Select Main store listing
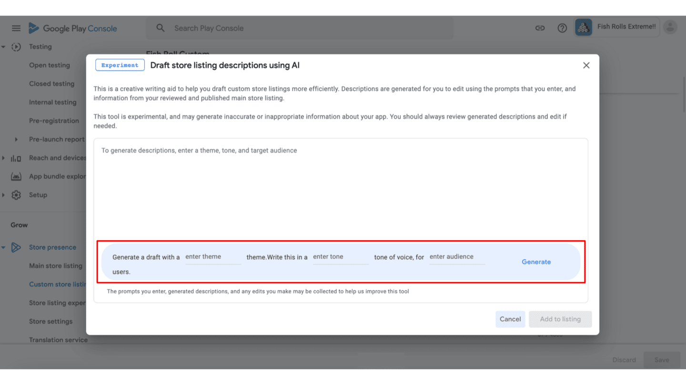Image resolution: width=686 pixels, height=386 pixels. pos(56,266)
